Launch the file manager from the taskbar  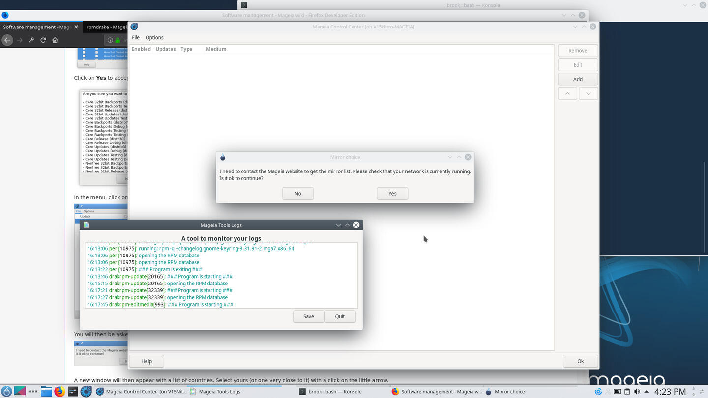pyautogui.click(x=46, y=392)
